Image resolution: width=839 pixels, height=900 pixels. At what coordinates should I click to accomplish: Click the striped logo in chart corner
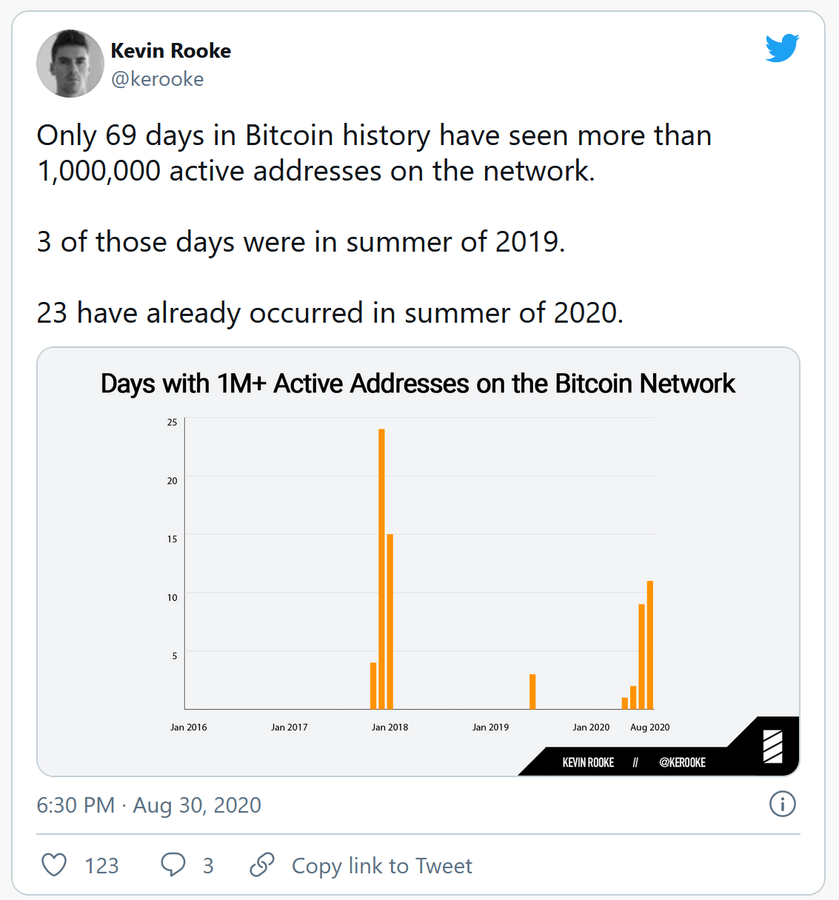773,746
